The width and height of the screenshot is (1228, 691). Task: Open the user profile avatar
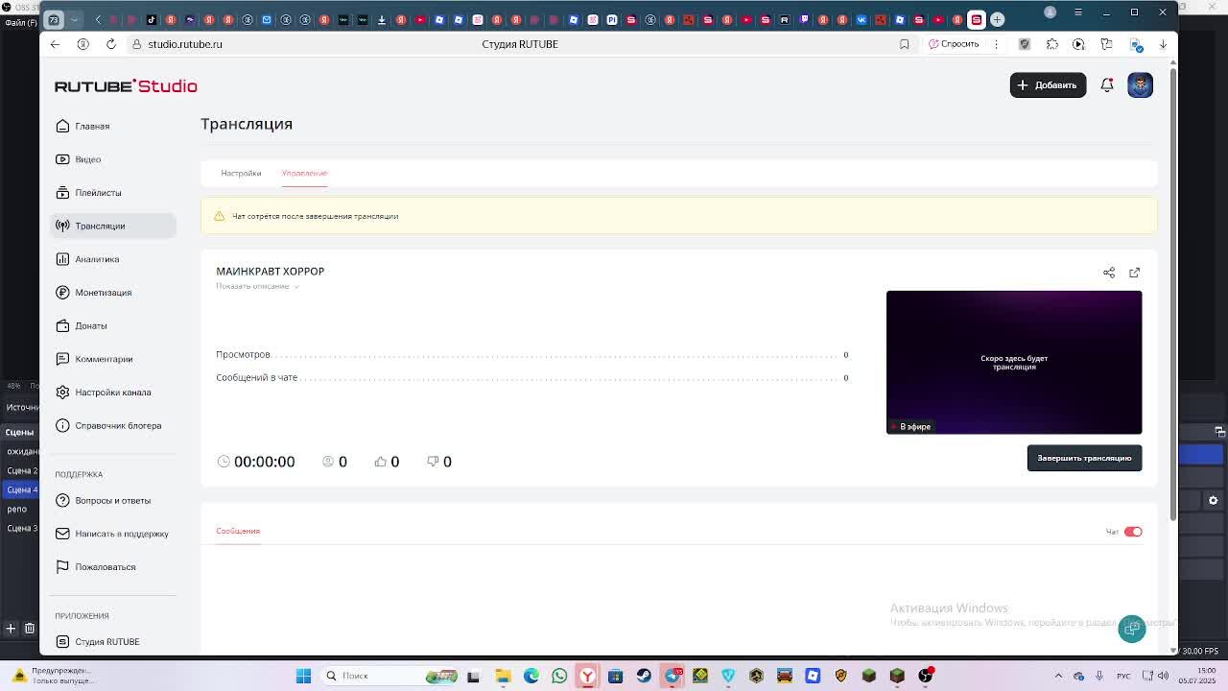[1140, 85]
